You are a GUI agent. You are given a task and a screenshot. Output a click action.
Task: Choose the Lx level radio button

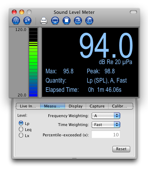tap(21, 135)
